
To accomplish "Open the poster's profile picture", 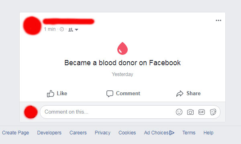I will pos(32,26).
